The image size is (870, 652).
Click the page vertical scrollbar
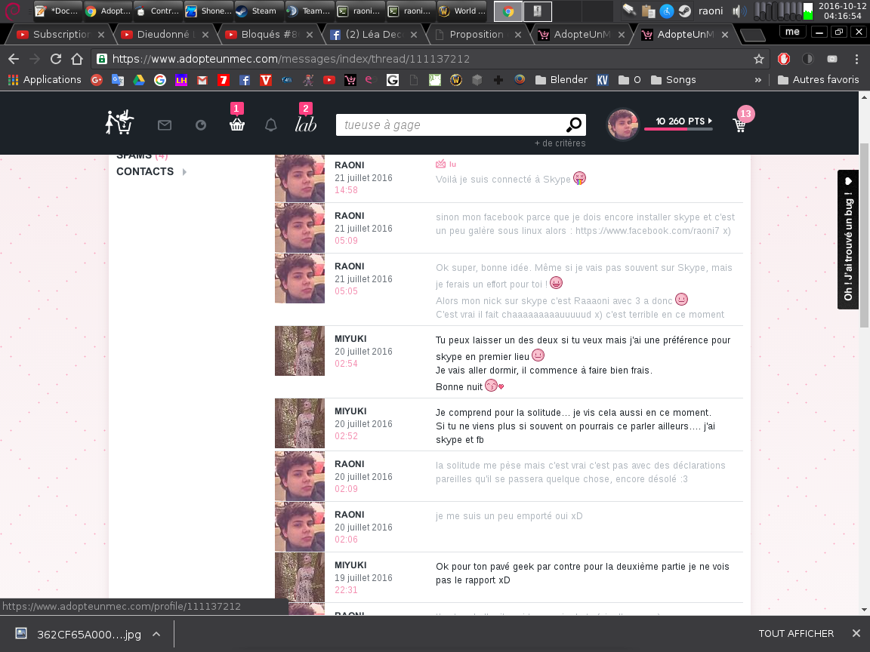click(864, 235)
